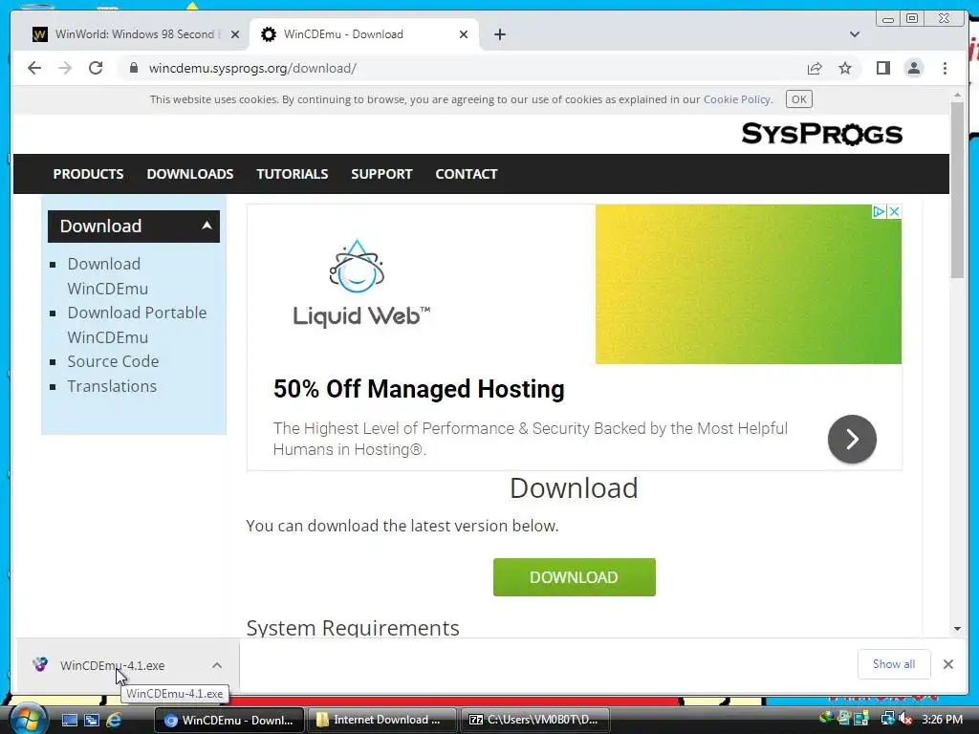The width and height of the screenshot is (979, 734).
Task: Click the SysProgs logo
Action: pos(821,134)
